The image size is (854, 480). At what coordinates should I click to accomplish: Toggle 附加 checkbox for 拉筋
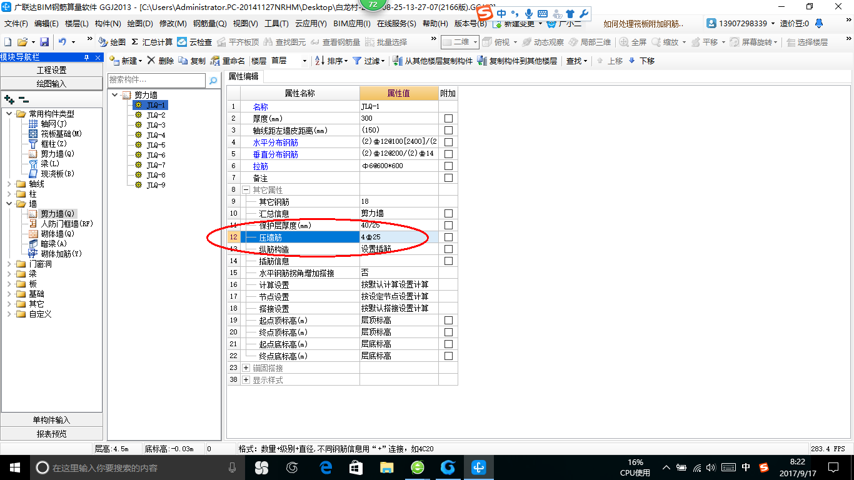pyautogui.click(x=448, y=166)
